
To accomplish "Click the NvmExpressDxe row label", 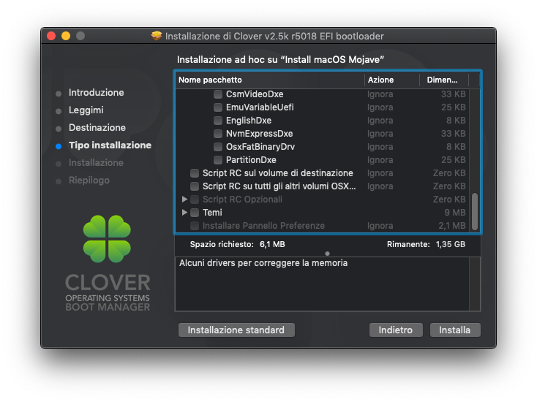I will coord(259,134).
